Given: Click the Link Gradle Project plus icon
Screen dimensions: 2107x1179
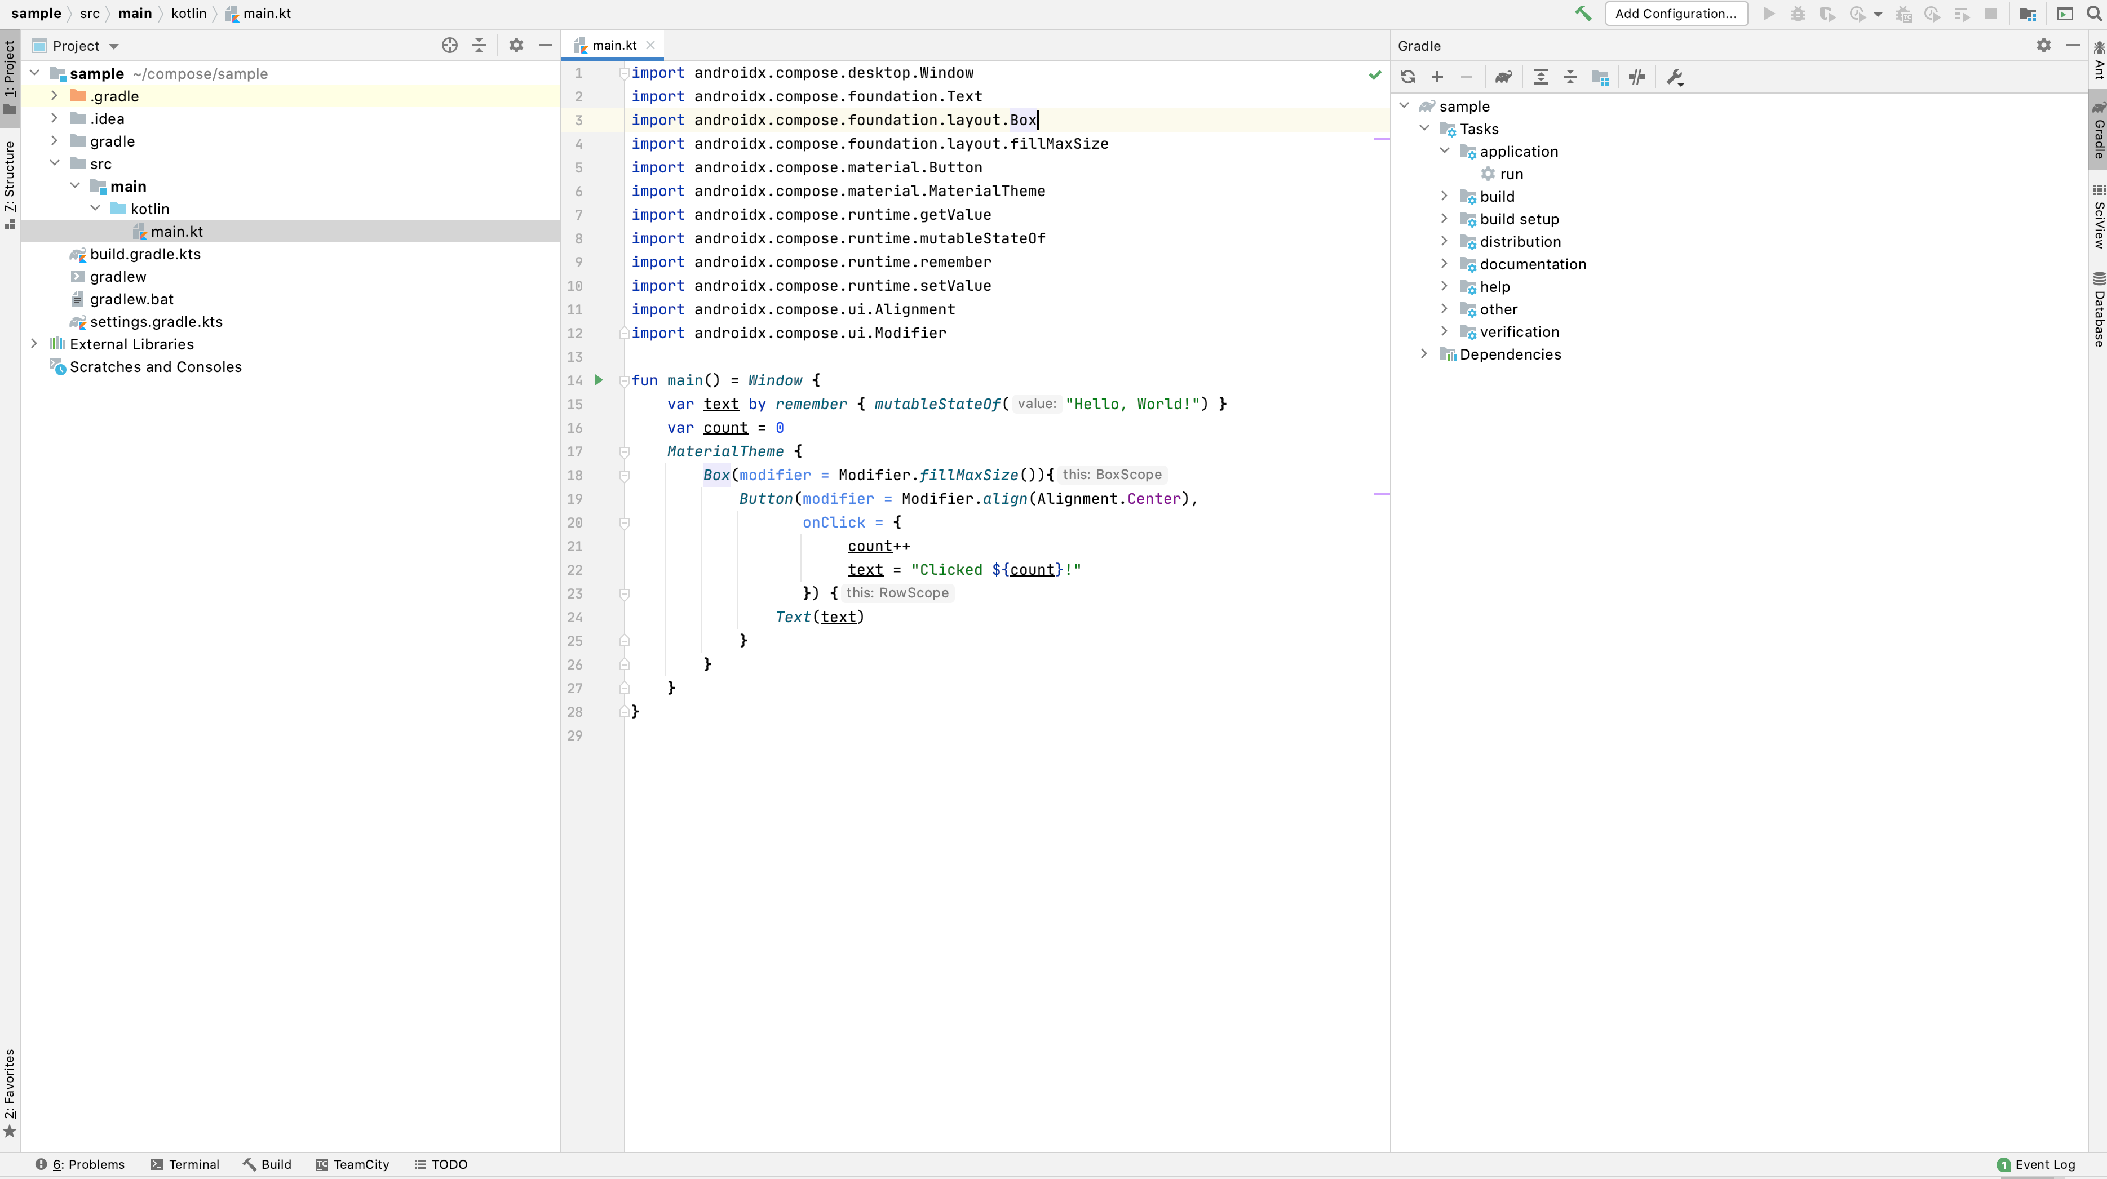Looking at the screenshot, I should click(x=1437, y=77).
